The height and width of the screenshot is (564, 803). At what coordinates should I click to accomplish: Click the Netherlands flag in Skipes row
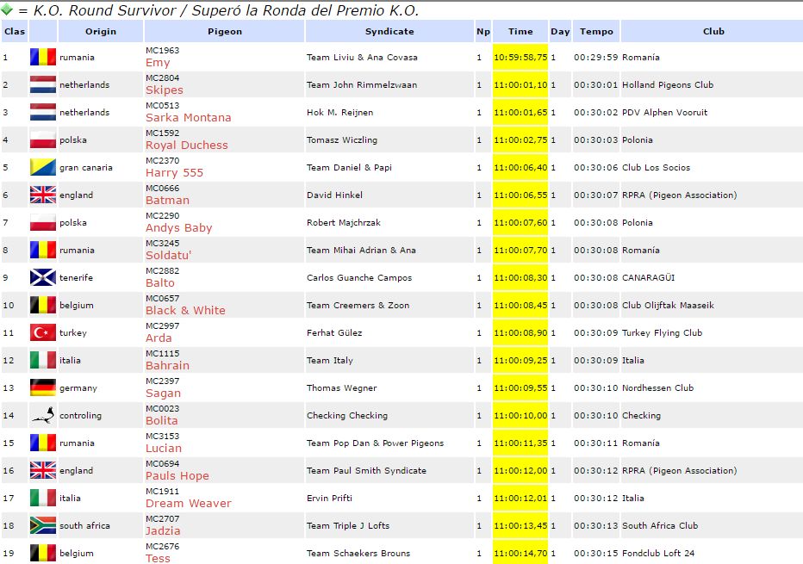[43, 84]
